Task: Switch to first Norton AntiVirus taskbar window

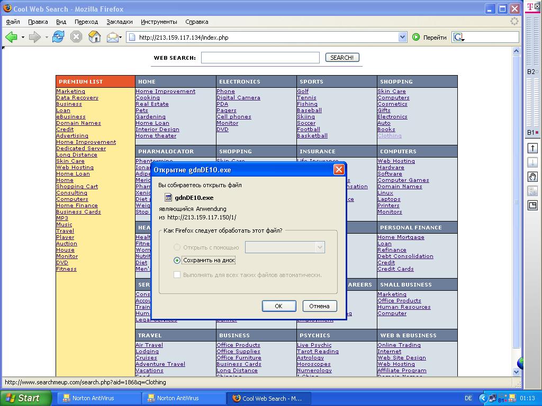Action: [x=98, y=398]
